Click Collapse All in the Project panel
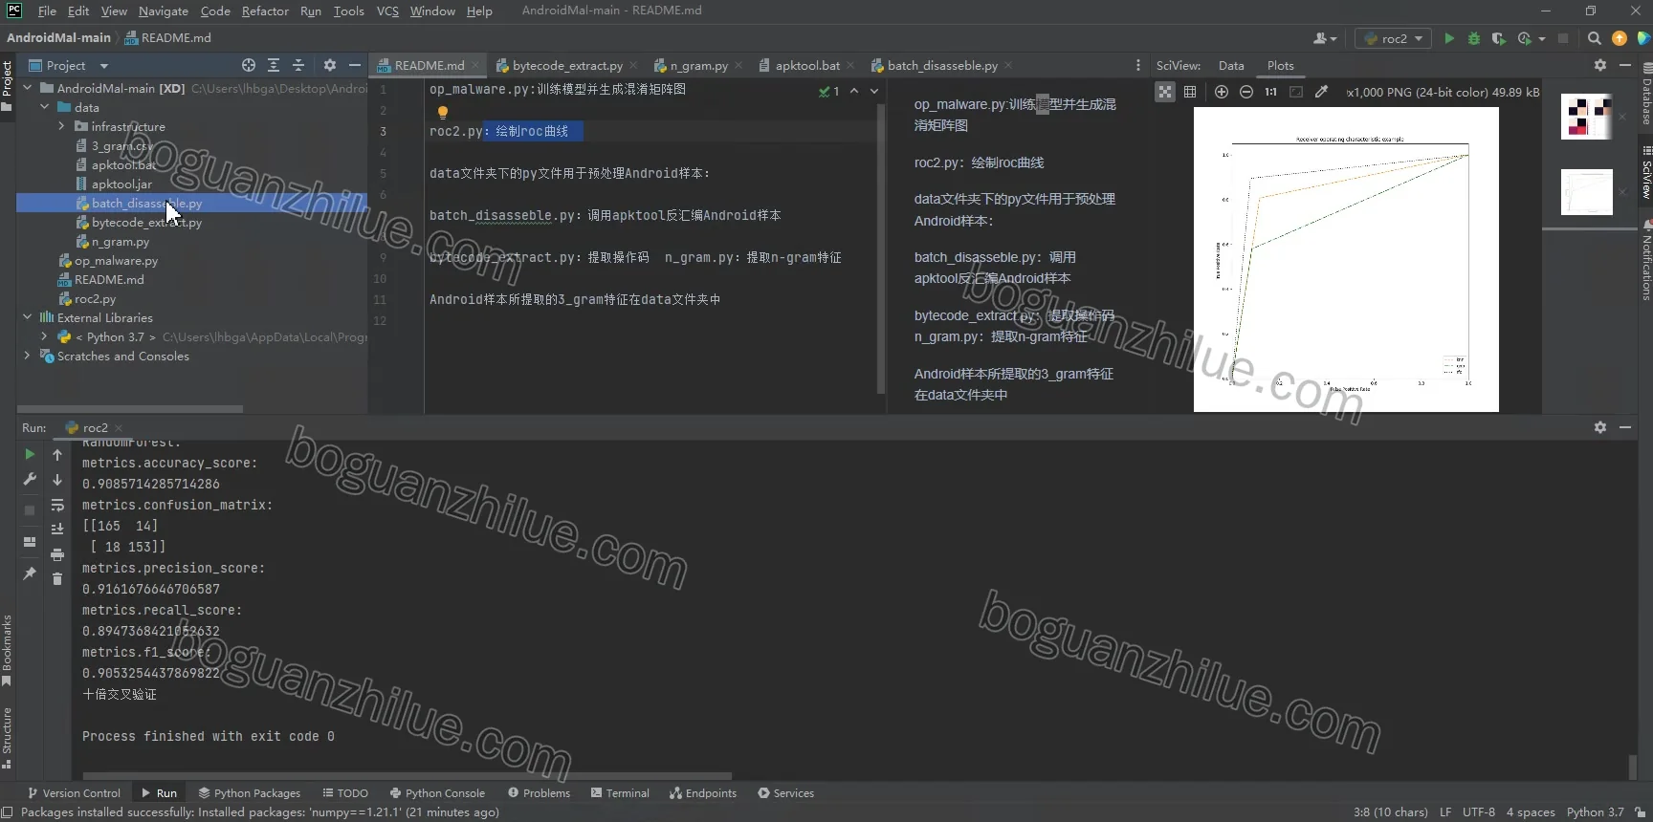 (298, 65)
